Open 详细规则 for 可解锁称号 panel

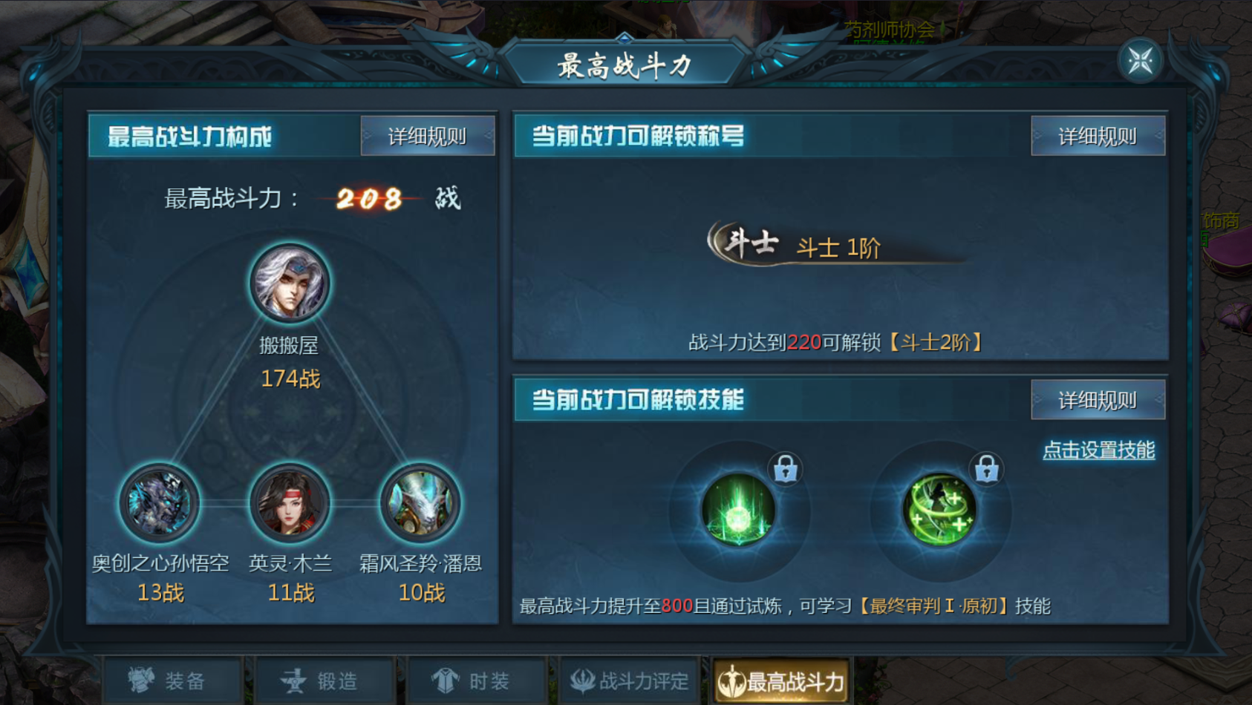pos(1098,136)
